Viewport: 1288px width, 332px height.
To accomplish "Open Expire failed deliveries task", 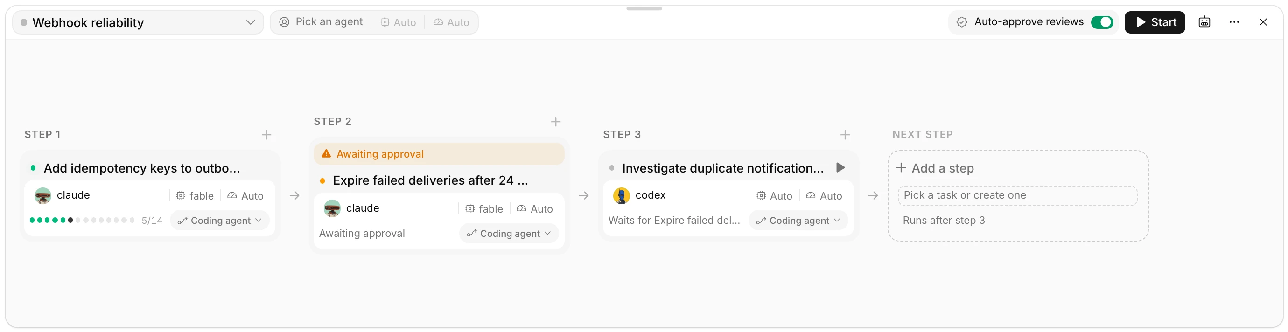I will point(430,180).
